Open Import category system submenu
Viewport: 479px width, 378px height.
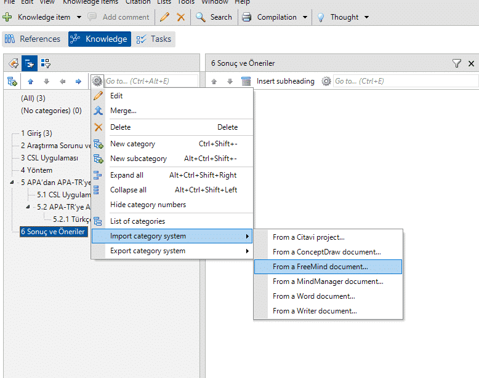click(x=172, y=236)
